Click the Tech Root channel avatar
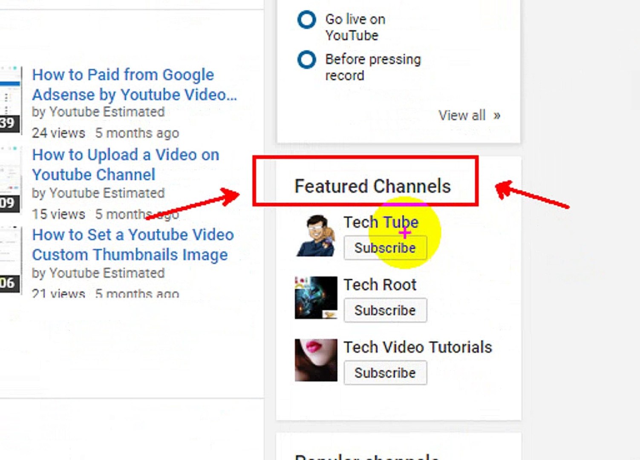Viewport: 640px width, 460px height. tap(316, 298)
